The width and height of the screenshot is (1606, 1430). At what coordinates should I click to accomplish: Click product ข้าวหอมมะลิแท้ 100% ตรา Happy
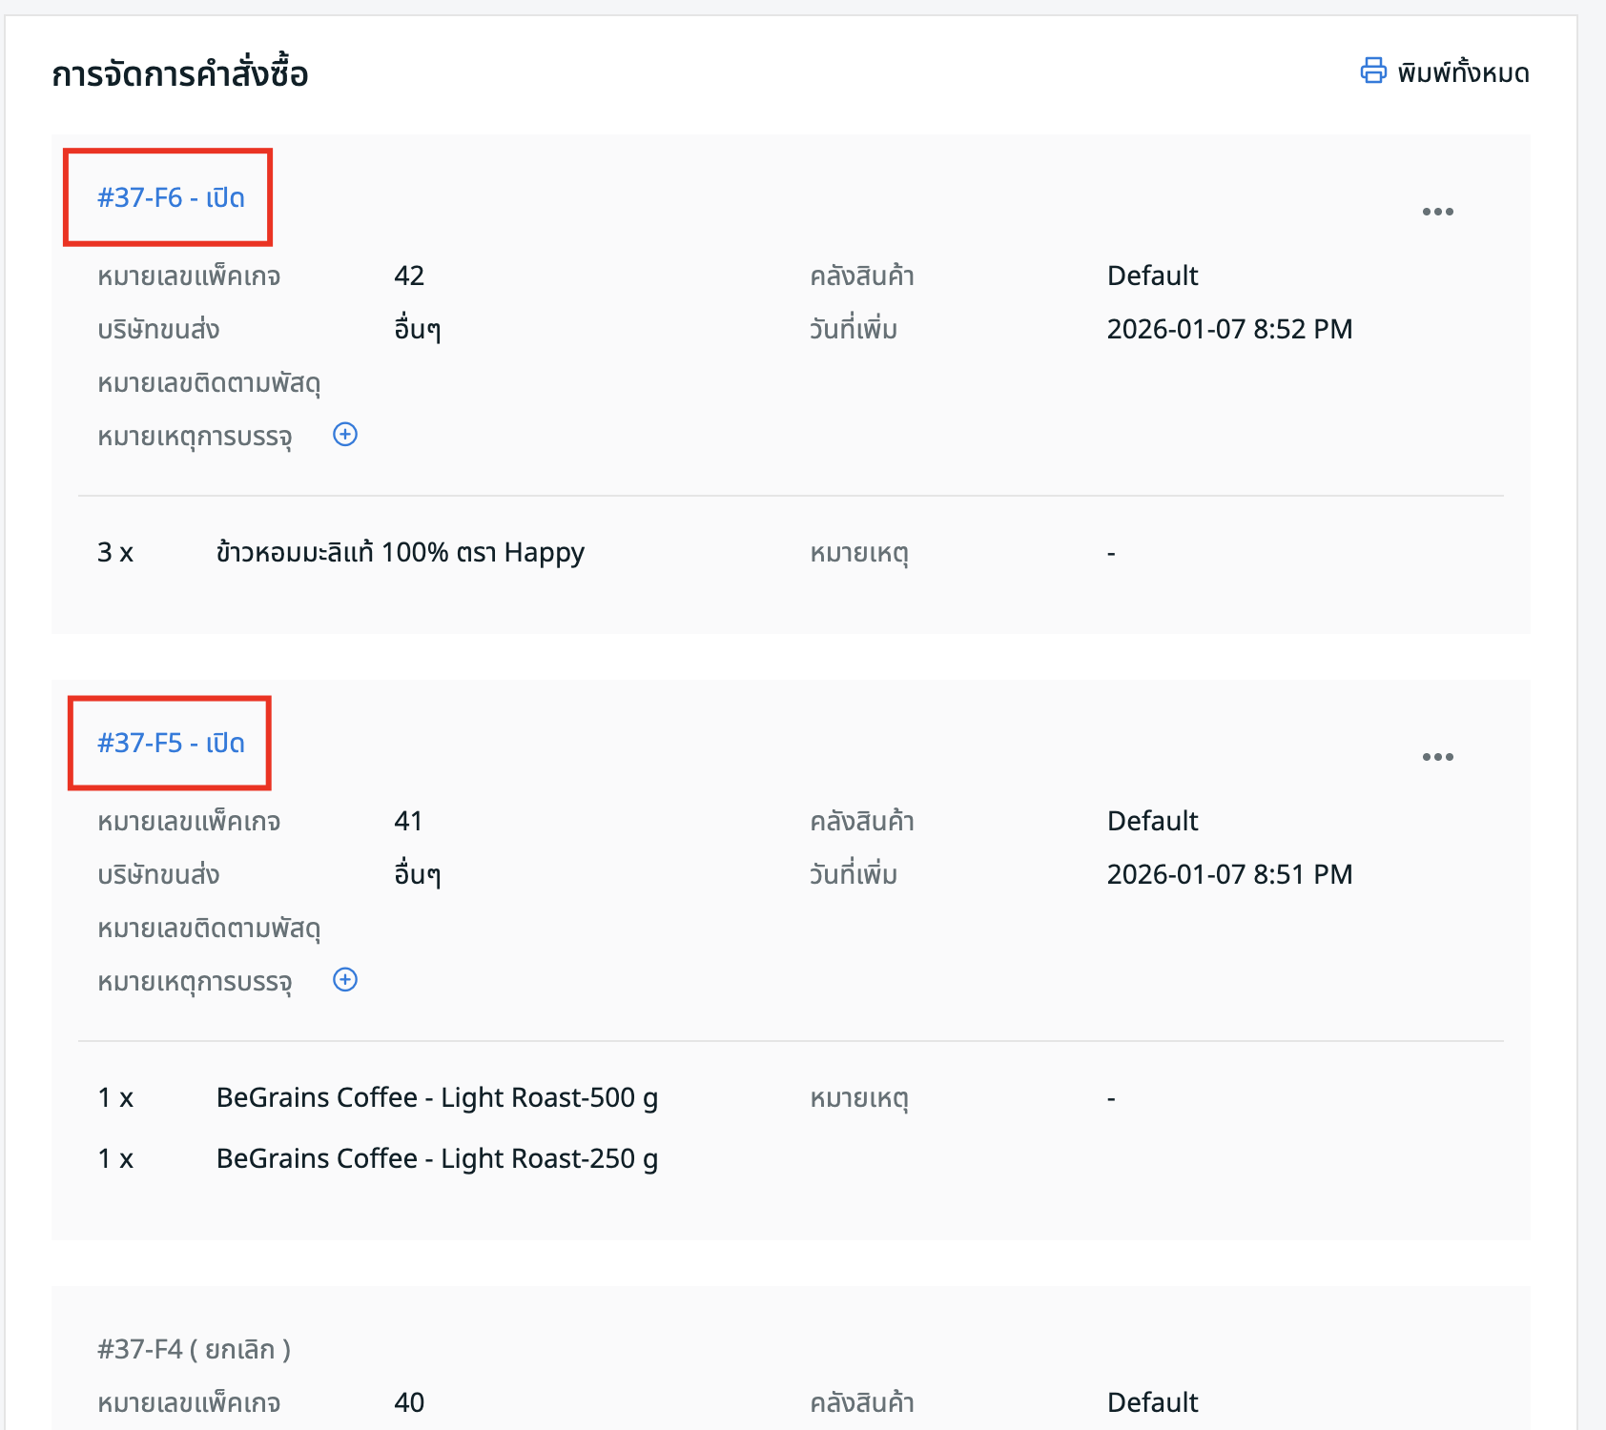point(400,553)
